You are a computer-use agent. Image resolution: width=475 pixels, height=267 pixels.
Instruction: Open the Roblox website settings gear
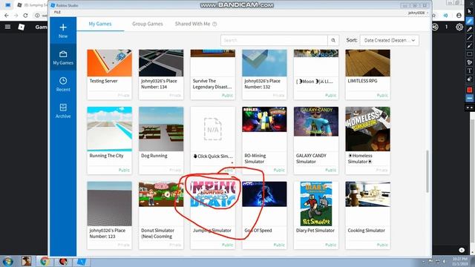point(459,27)
